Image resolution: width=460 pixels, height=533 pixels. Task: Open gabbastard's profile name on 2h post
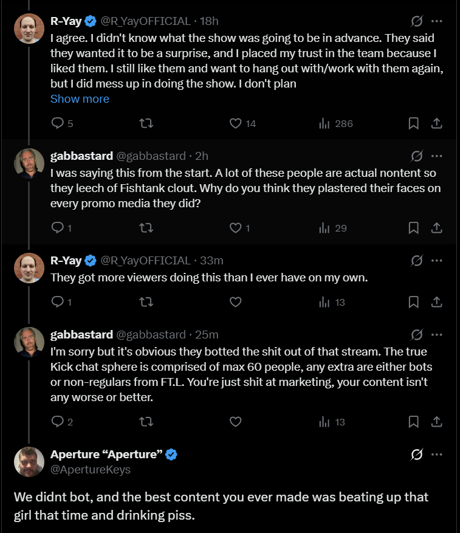81,156
